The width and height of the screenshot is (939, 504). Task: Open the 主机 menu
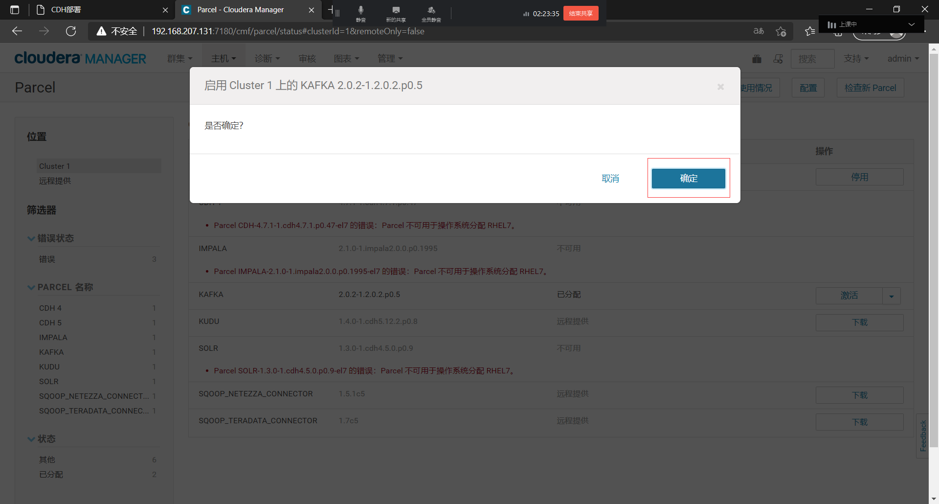point(224,59)
